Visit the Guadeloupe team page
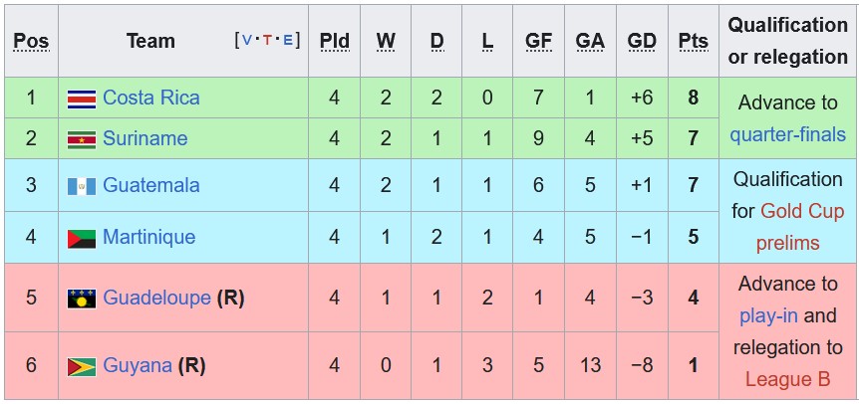Image resolution: width=859 pixels, height=404 pixels. [x=156, y=298]
